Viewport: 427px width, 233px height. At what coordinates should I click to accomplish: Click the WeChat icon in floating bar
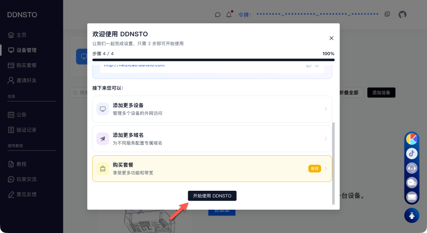point(412,182)
